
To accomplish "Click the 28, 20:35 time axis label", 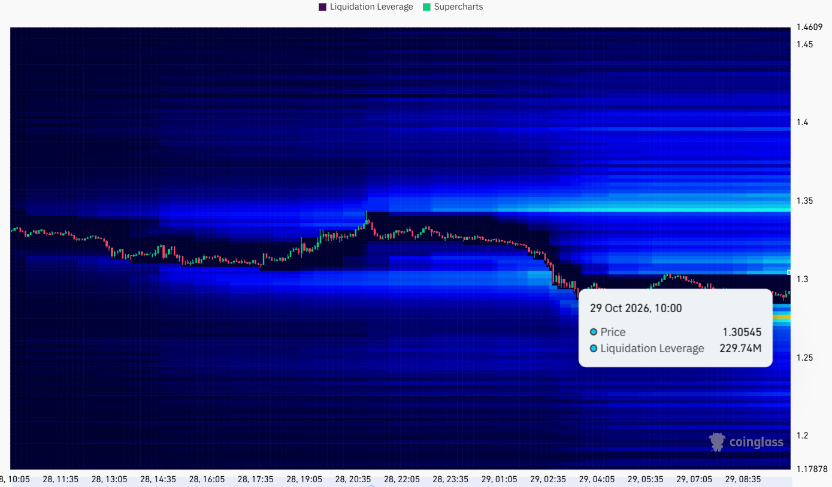I will [x=353, y=479].
